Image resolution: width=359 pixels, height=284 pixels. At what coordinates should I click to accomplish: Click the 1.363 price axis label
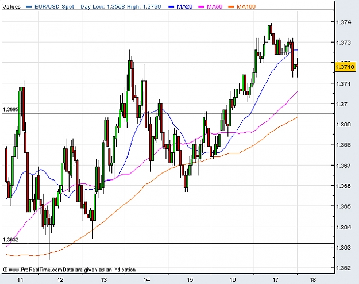343,248
